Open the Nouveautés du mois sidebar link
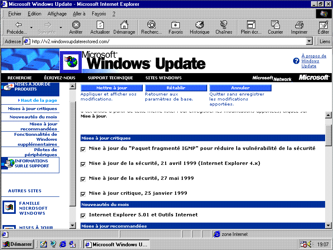The image size is (333, 250). coord(33,117)
